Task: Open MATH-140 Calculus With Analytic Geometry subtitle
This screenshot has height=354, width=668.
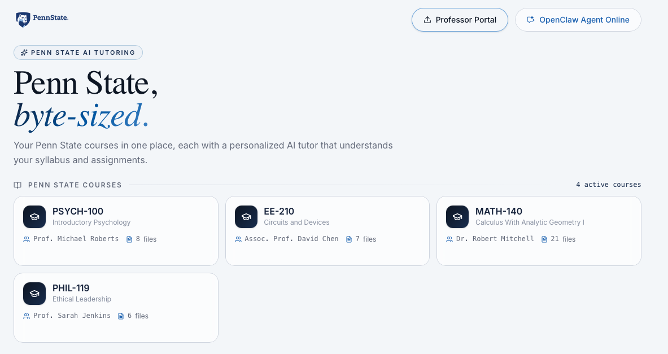Action: (x=530, y=222)
